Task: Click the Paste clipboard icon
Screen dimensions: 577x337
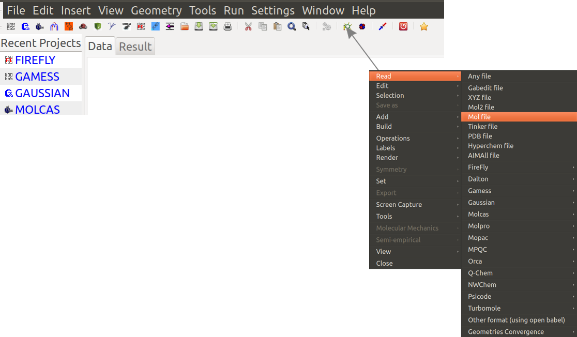Action: pyautogui.click(x=277, y=26)
